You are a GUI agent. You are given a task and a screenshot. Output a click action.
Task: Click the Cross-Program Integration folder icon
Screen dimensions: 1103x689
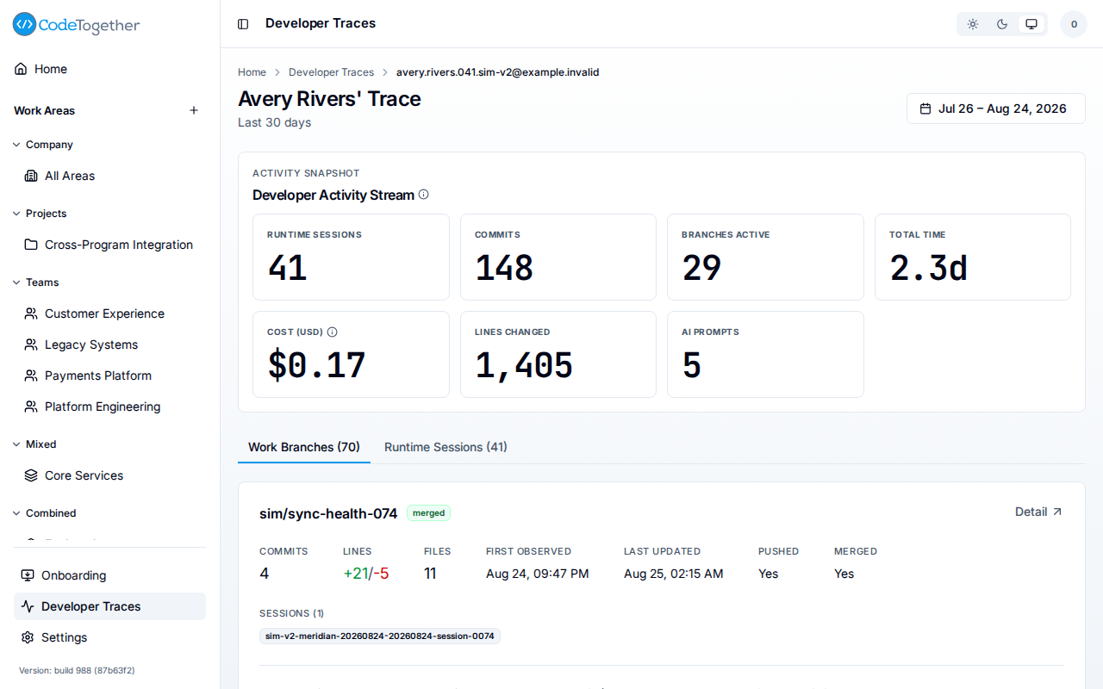(x=31, y=245)
